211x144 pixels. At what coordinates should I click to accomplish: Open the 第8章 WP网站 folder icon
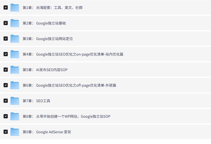click(15, 116)
